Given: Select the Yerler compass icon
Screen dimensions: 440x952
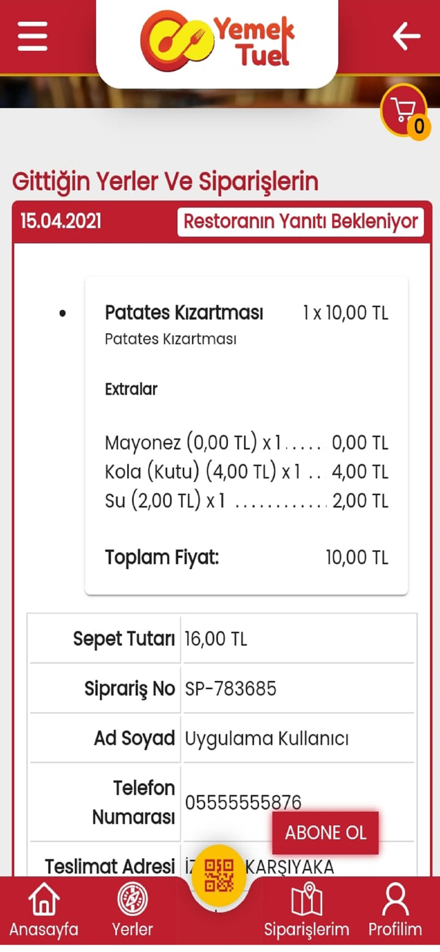Looking at the screenshot, I should [132, 897].
